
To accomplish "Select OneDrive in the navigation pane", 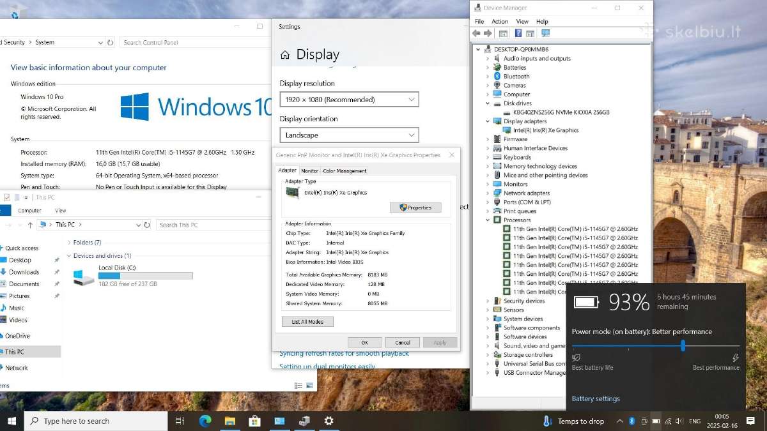I will tap(18, 336).
